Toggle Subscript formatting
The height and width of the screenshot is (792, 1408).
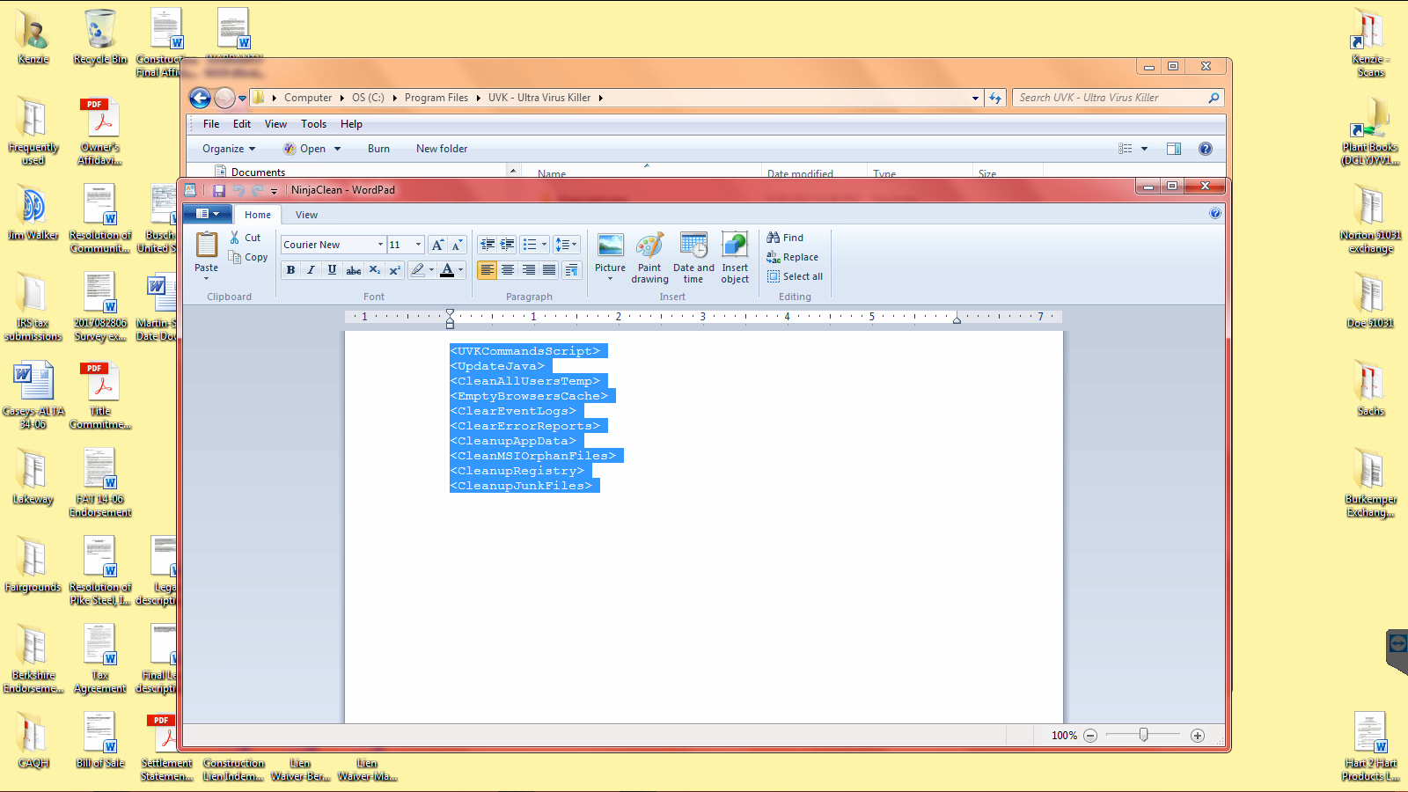(x=374, y=270)
